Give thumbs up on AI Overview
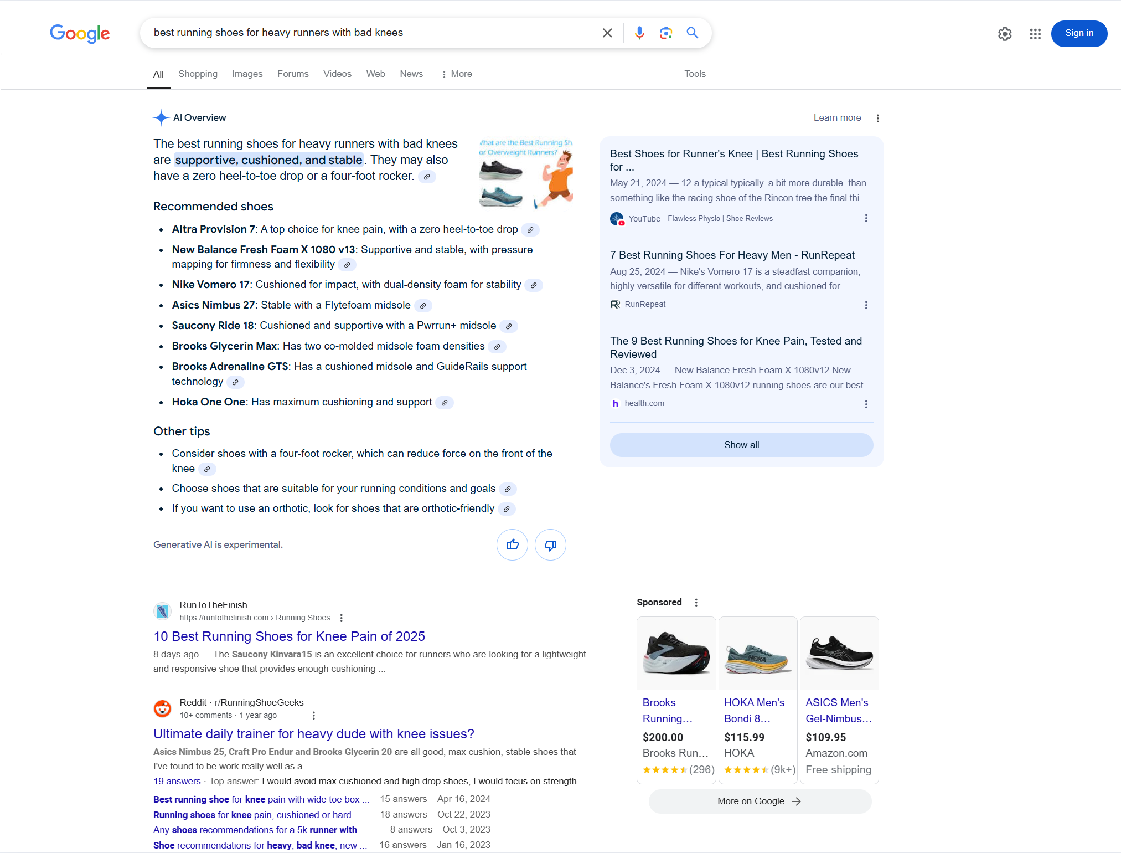This screenshot has width=1121, height=853. (x=513, y=545)
